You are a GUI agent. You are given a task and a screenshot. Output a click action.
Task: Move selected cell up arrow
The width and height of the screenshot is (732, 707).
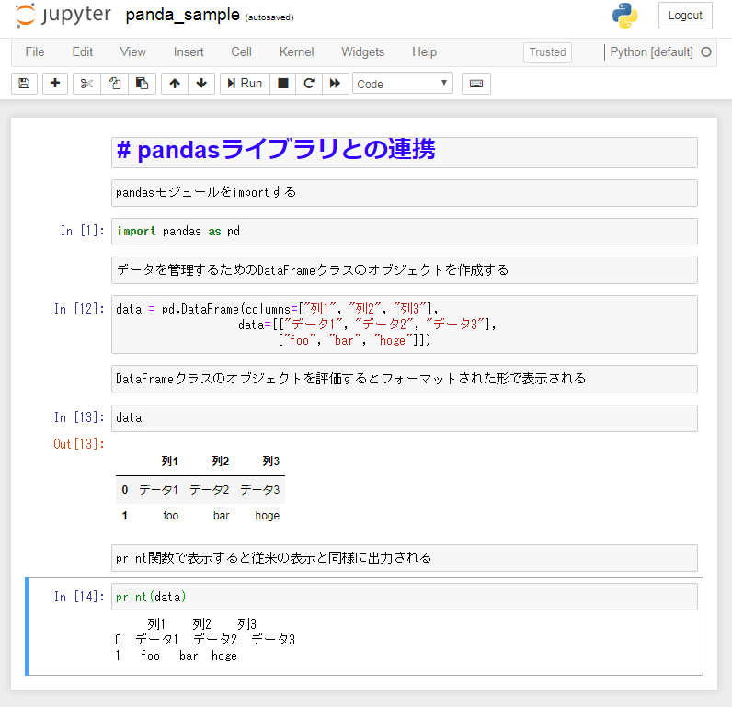pyautogui.click(x=175, y=84)
